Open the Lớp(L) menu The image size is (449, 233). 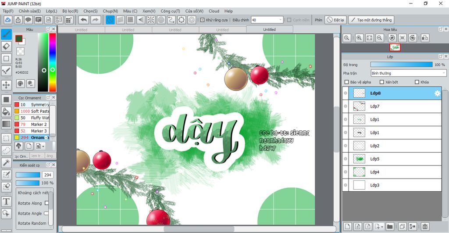[x=52, y=11]
